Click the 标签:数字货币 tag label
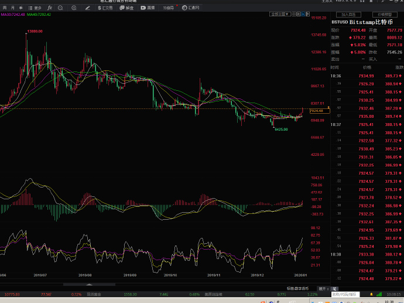Viewport: 404px width, 303px height. click(x=297, y=288)
